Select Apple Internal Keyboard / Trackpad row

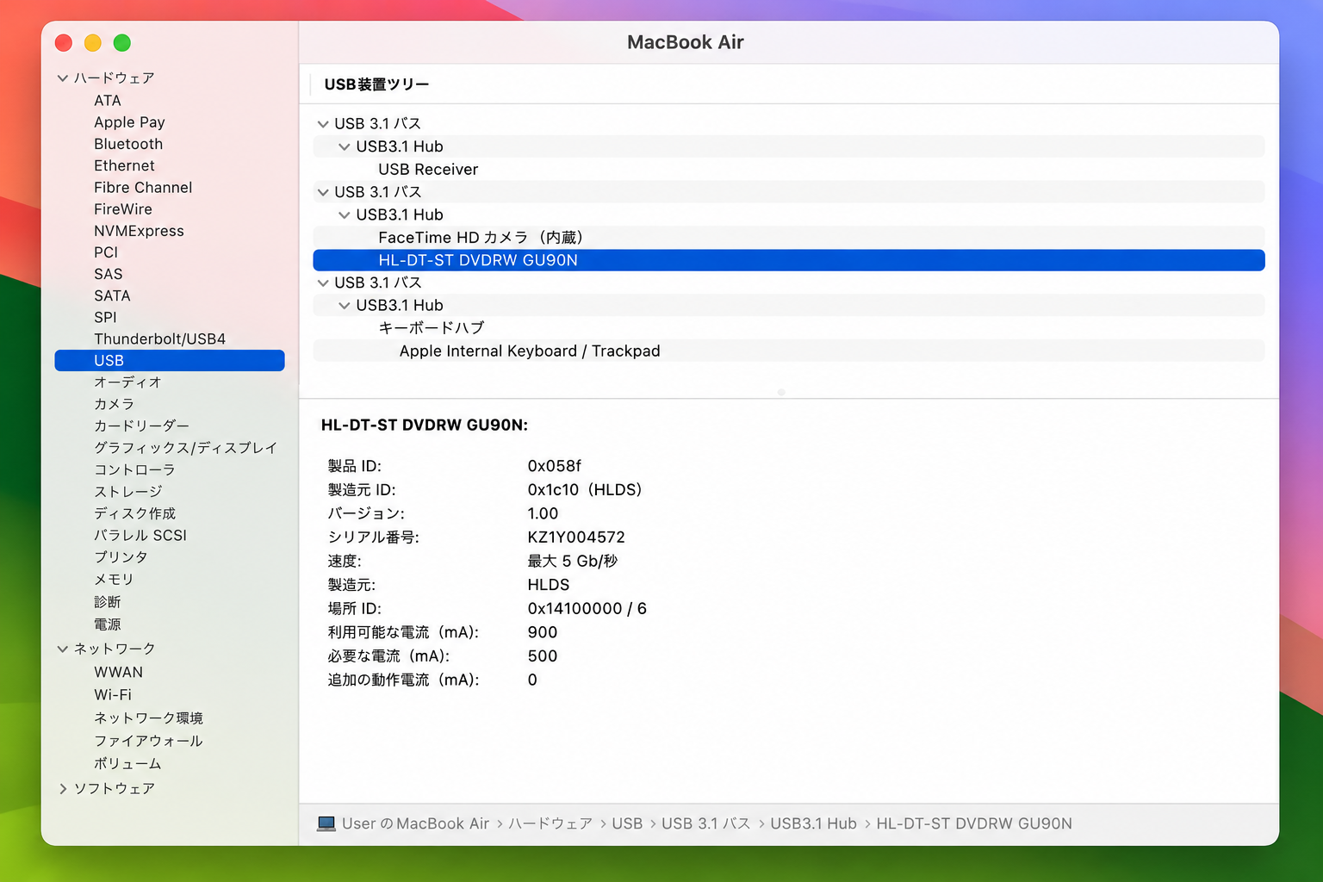point(789,351)
